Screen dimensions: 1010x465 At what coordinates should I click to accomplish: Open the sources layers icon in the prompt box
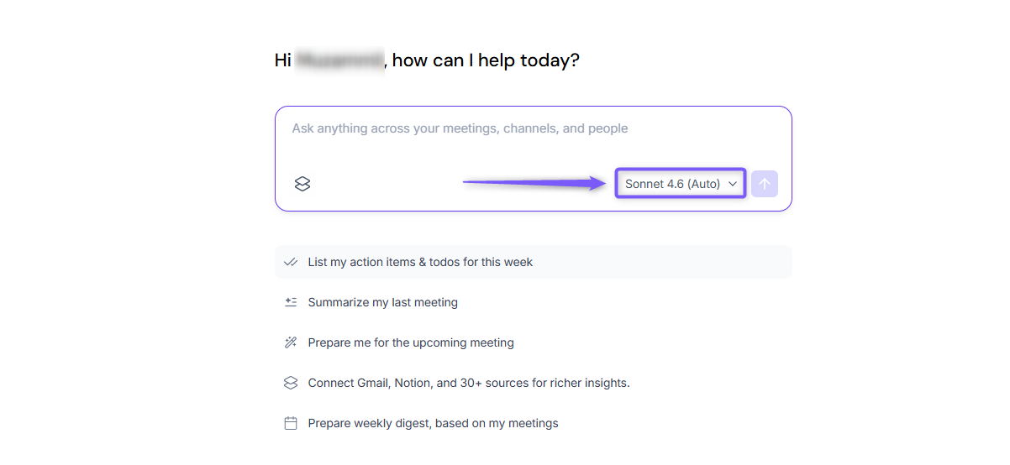coord(302,184)
